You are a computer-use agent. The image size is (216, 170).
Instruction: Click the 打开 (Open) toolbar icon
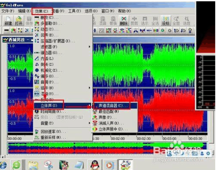[x=19, y=21]
